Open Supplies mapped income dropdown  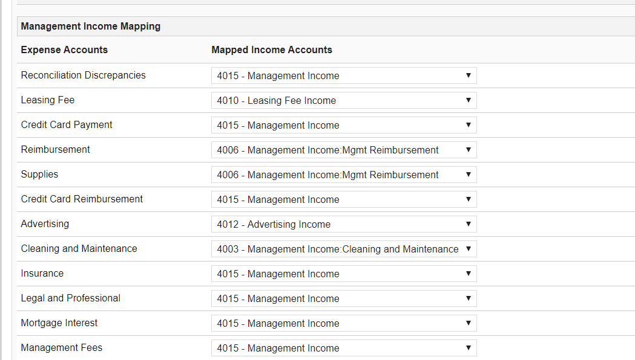[x=344, y=175]
